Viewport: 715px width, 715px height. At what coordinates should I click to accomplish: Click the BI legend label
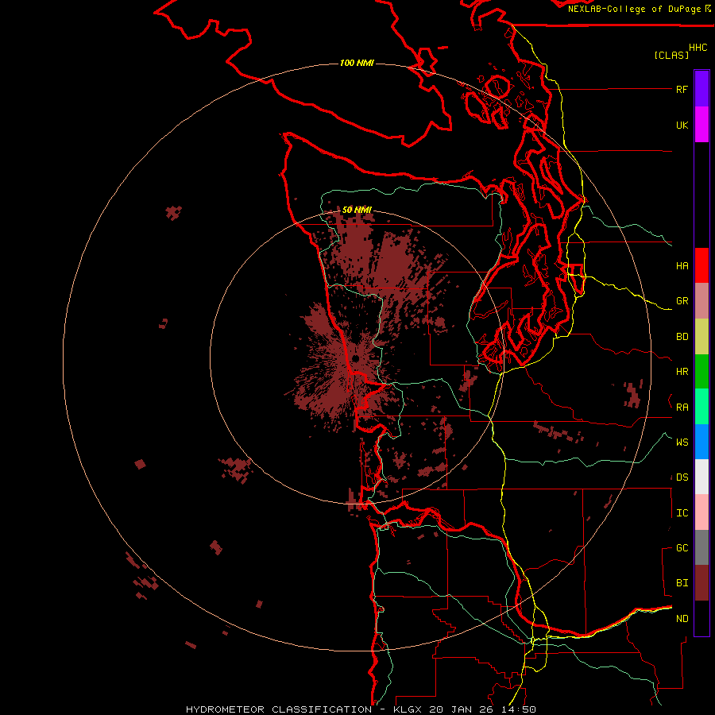pyautogui.click(x=682, y=583)
